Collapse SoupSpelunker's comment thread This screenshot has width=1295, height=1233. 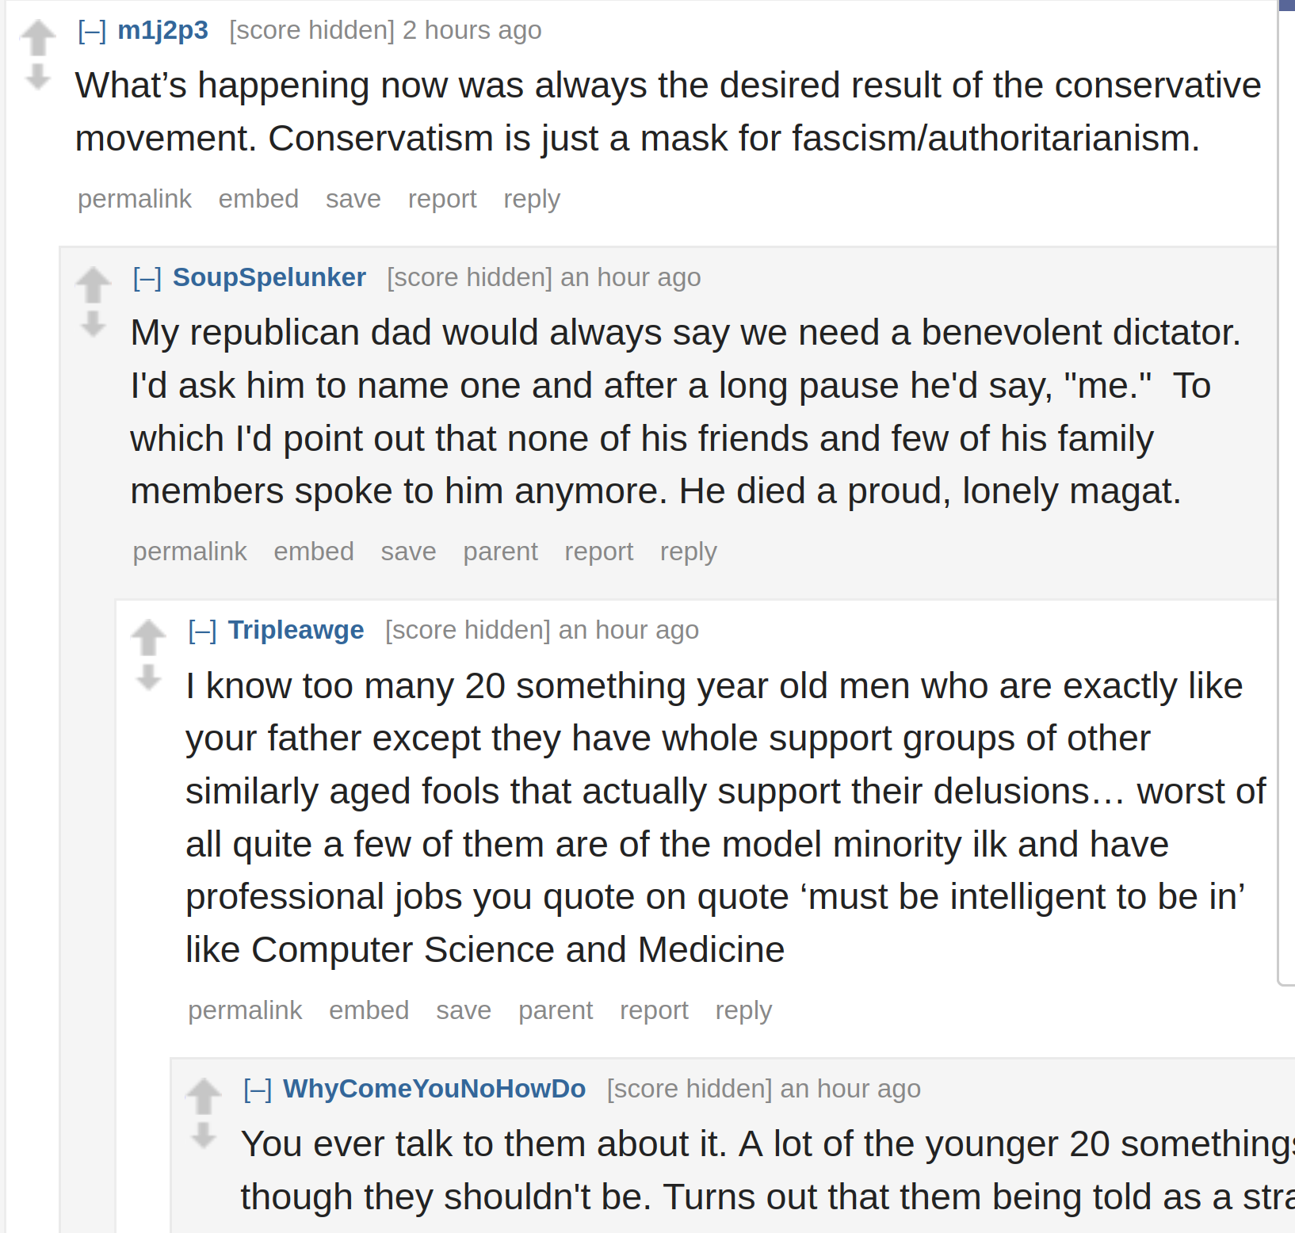click(x=147, y=278)
